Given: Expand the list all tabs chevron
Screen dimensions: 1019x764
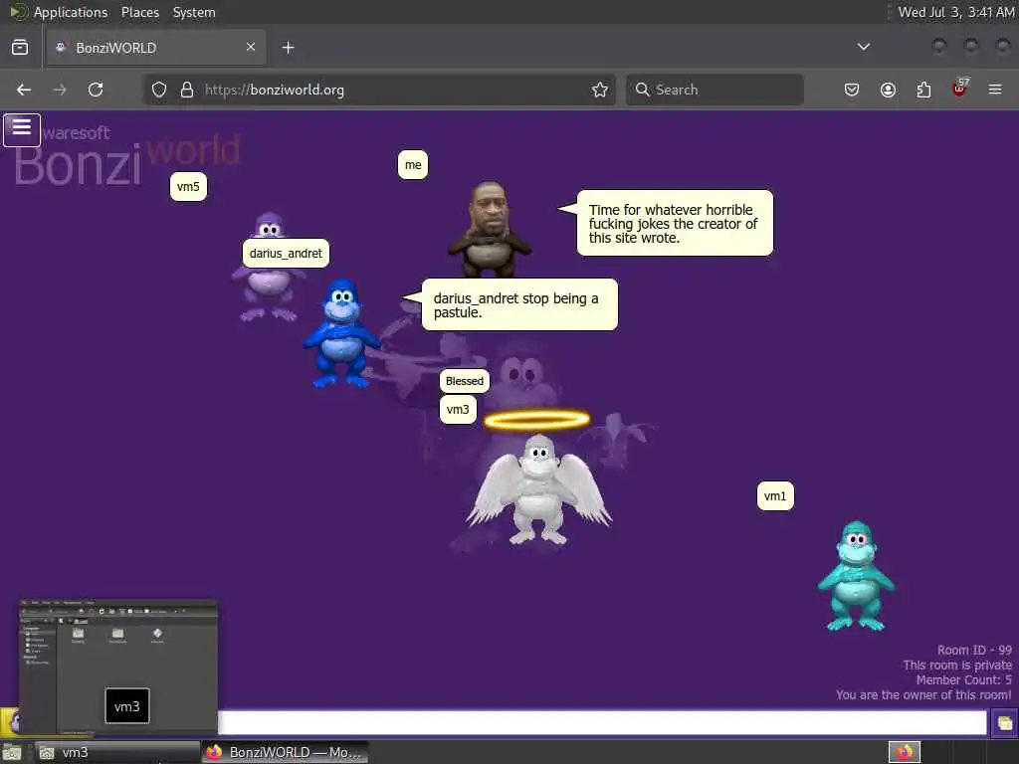Looking at the screenshot, I should coord(864,47).
